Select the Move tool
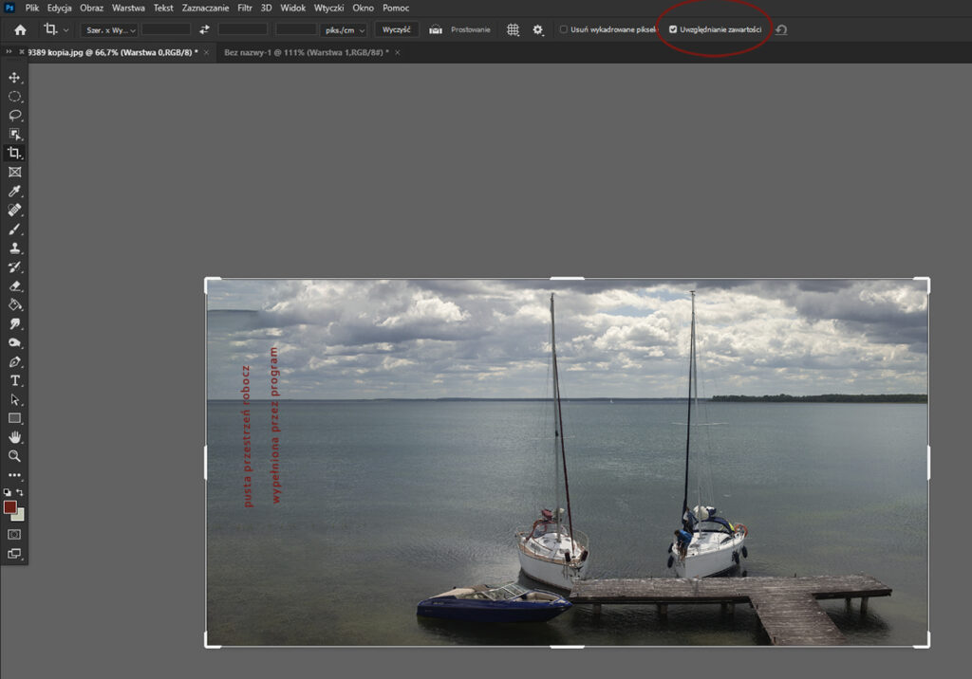This screenshot has width=972, height=679. 13,78
